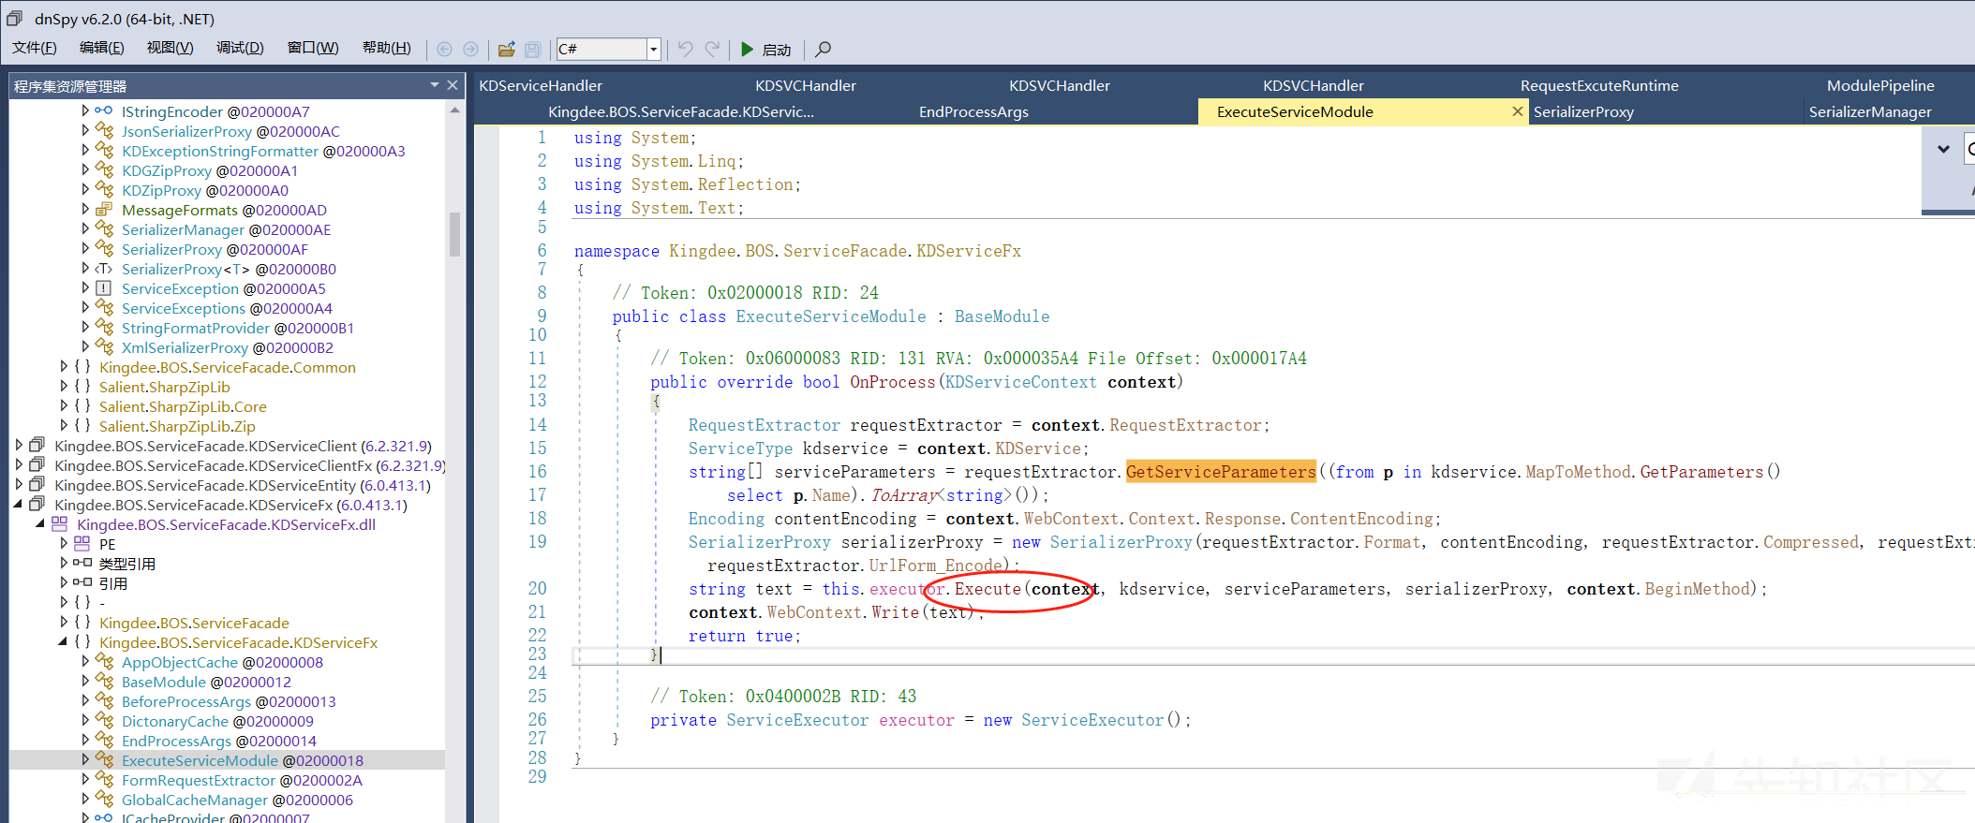Screen dimensions: 1975x823
Task: Click the collapse chevron at editor top right
Action: point(1943,149)
